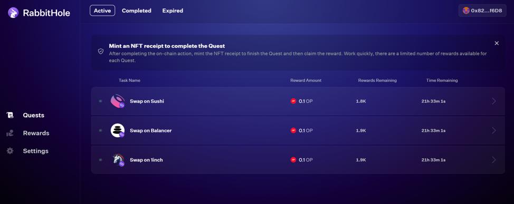Expand the Swap on 1inch quest chevron
The height and width of the screenshot is (204, 514).
click(x=494, y=160)
